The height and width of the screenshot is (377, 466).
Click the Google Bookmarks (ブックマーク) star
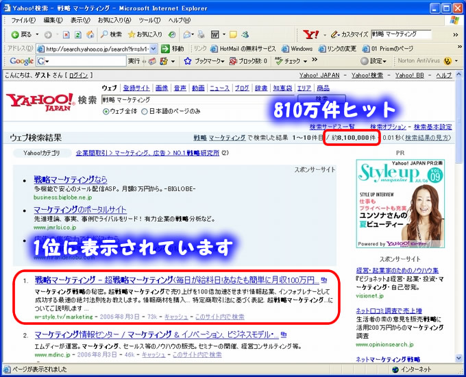point(187,61)
